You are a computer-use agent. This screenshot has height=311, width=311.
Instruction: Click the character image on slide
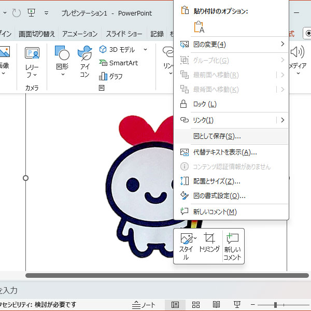(x=140, y=187)
